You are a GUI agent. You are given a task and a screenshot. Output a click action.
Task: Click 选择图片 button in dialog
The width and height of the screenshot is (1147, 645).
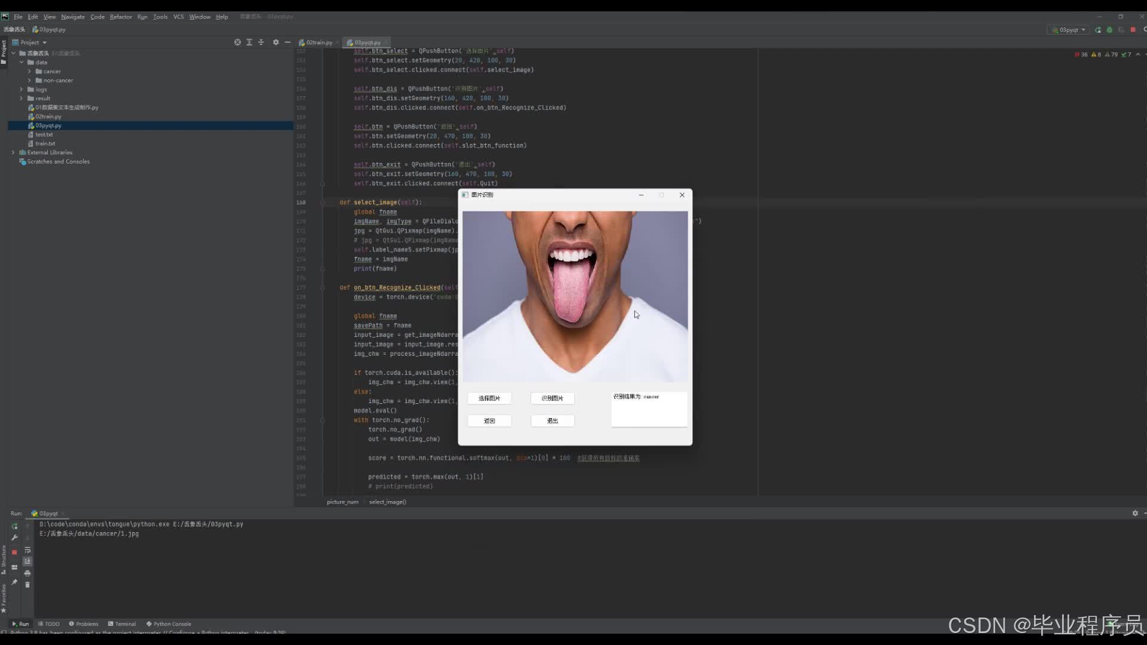489,398
